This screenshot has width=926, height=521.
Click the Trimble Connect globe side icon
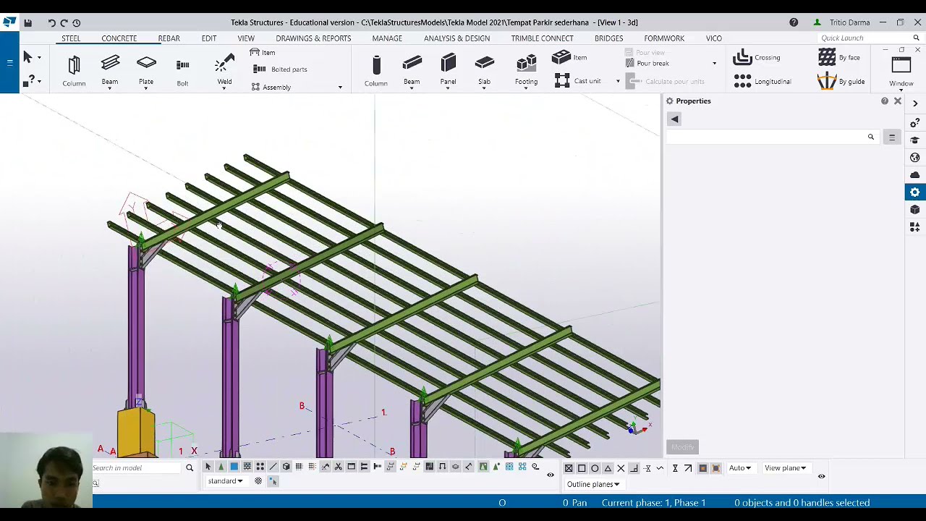click(x=914, y=157)
